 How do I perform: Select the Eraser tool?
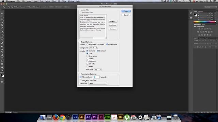[x=2, y=43]
